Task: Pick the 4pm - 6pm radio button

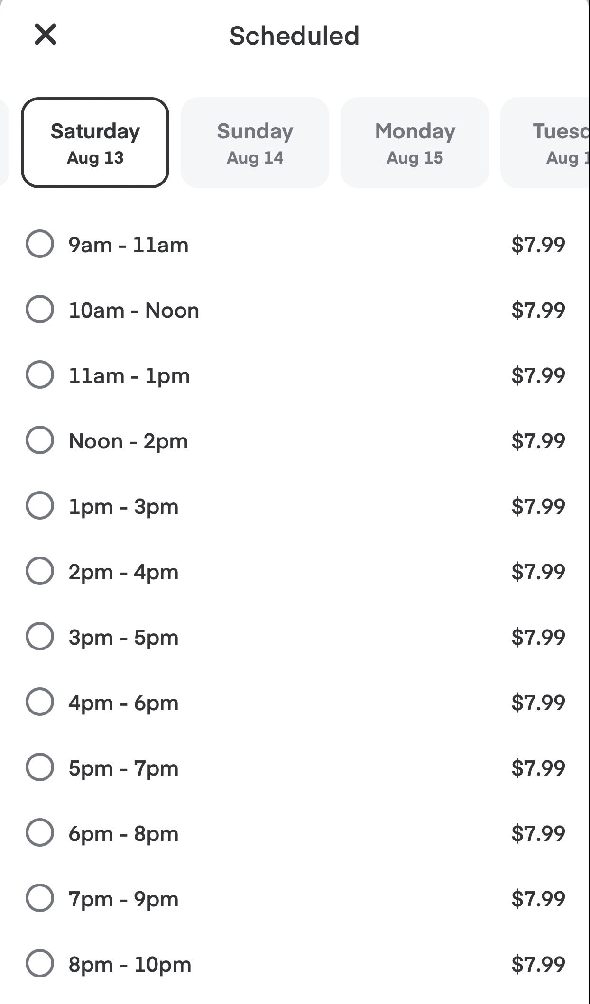Action: point(40,702)
